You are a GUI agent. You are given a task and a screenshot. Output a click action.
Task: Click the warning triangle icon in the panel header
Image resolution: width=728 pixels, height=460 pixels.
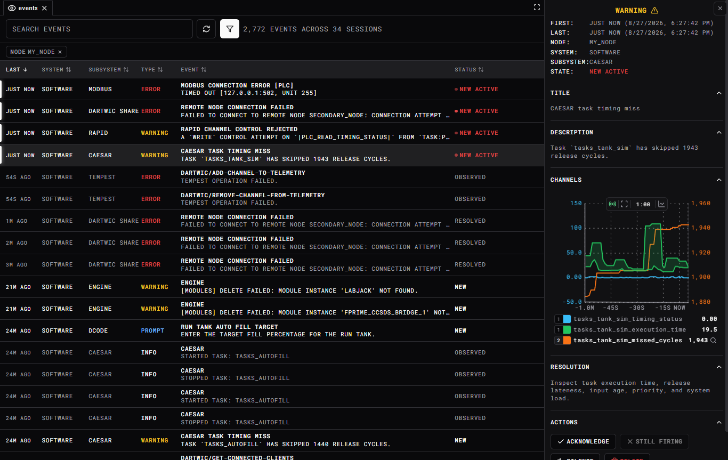654,10
